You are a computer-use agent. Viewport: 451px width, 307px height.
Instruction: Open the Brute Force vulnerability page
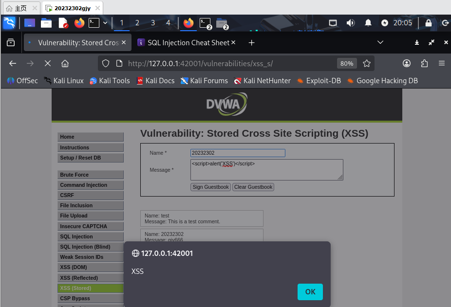click(90, 175)
